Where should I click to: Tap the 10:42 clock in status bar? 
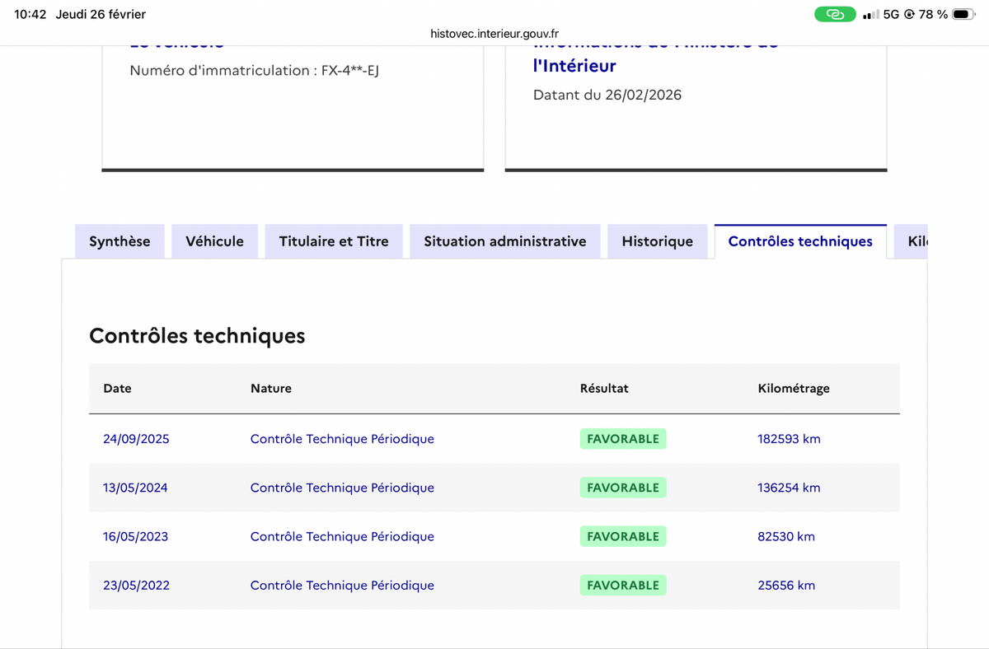(30, 14)
